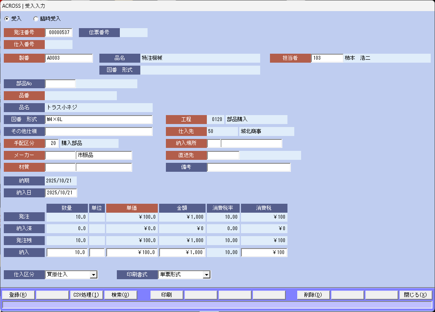435x312 pixels.
Task: Click the 備考 text field
Action: pyautogui.click(x=249, y=168)
